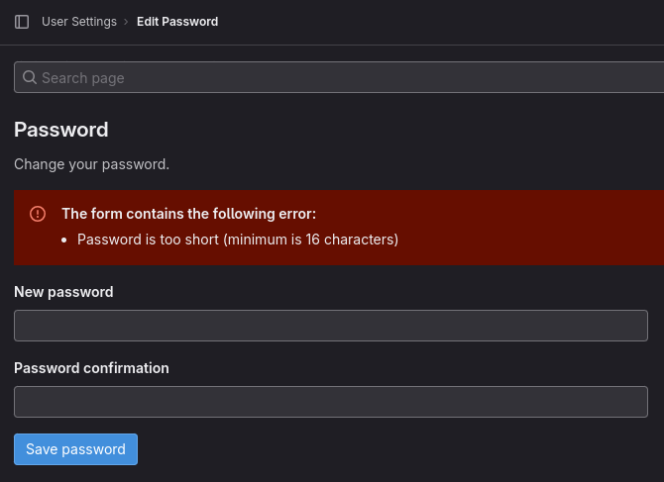Open the User Settings breadcrumb
The width and height of the screenshot is (664, 482).
tap(78, 22)
